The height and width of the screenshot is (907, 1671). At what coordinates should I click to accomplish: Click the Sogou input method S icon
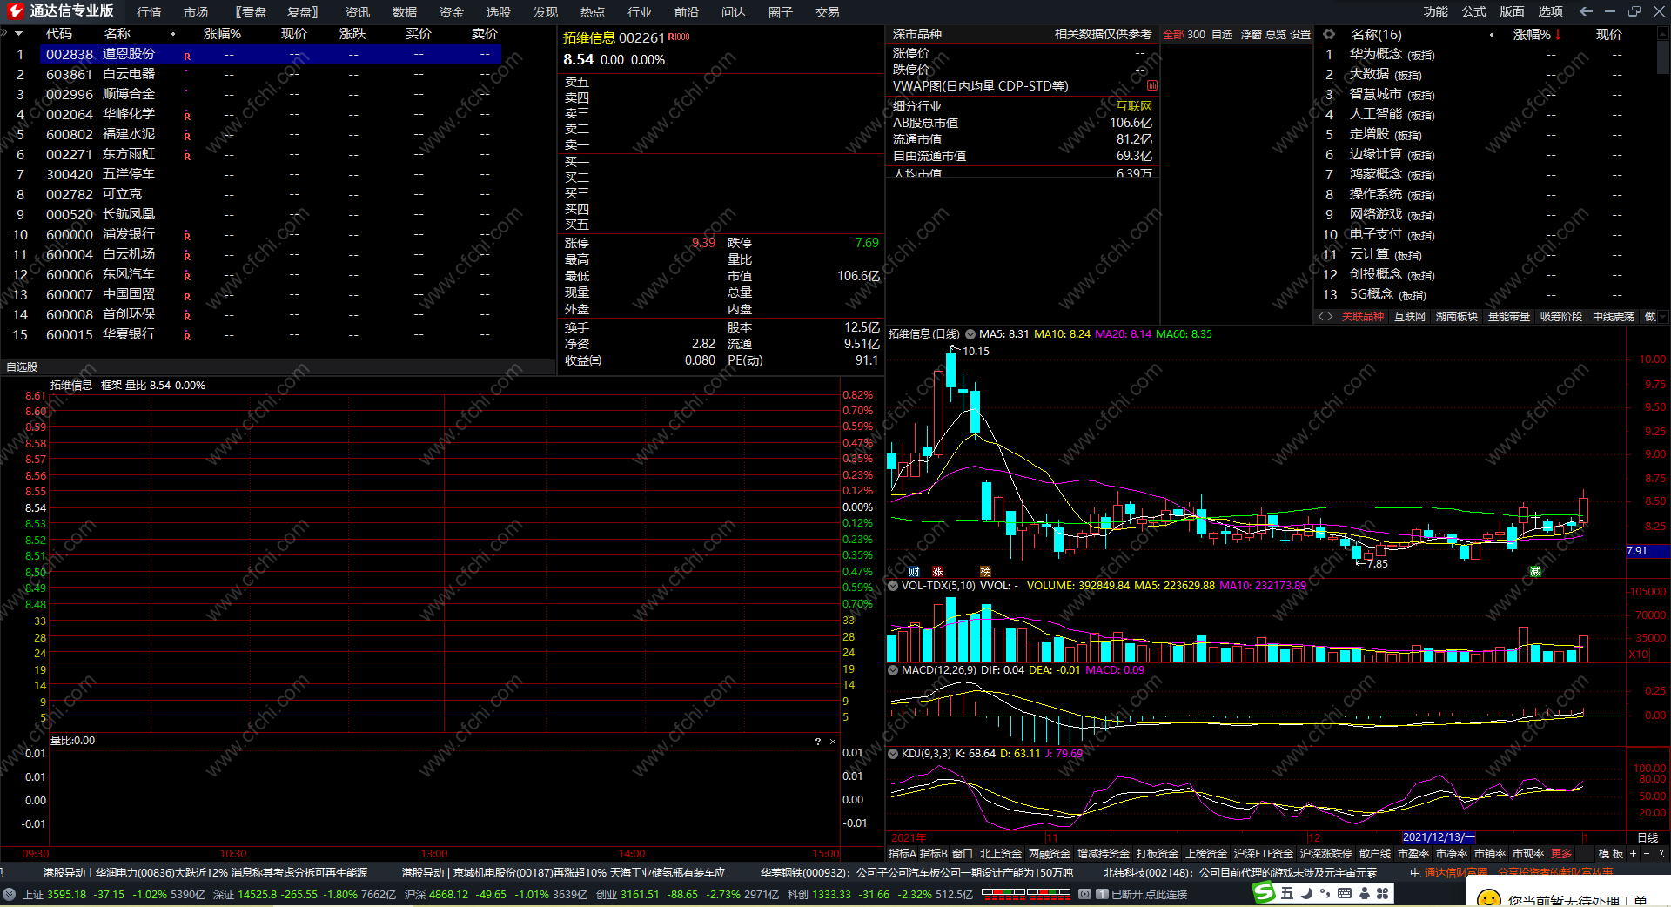[x=1263, y=892]
